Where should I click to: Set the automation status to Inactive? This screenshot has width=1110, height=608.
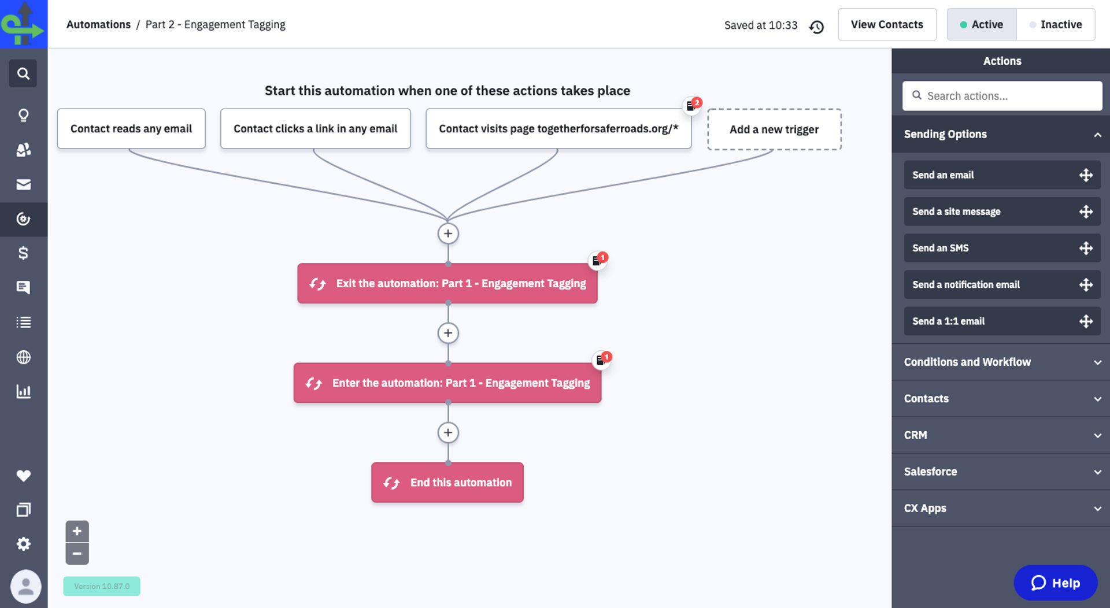(1056, 24)
